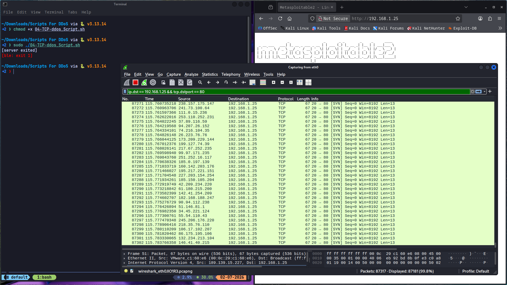Image resolution: width=507 pixels, height=285 pixels.
Task: Go forward in packet history in Wireshark
Action: tap(218, 83)
